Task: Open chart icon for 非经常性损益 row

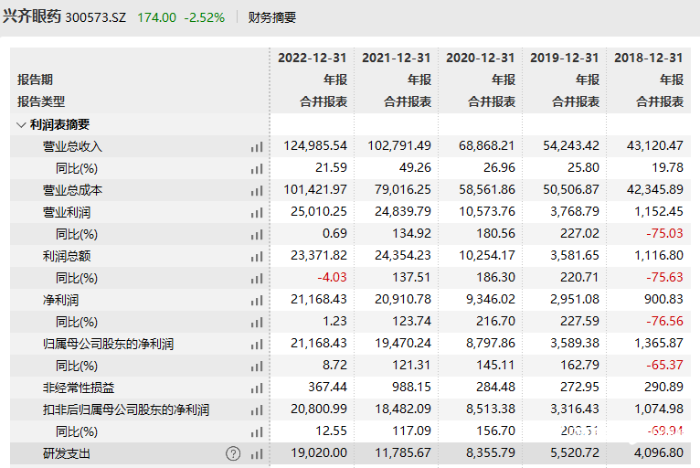Action: (x=257, y=388)
